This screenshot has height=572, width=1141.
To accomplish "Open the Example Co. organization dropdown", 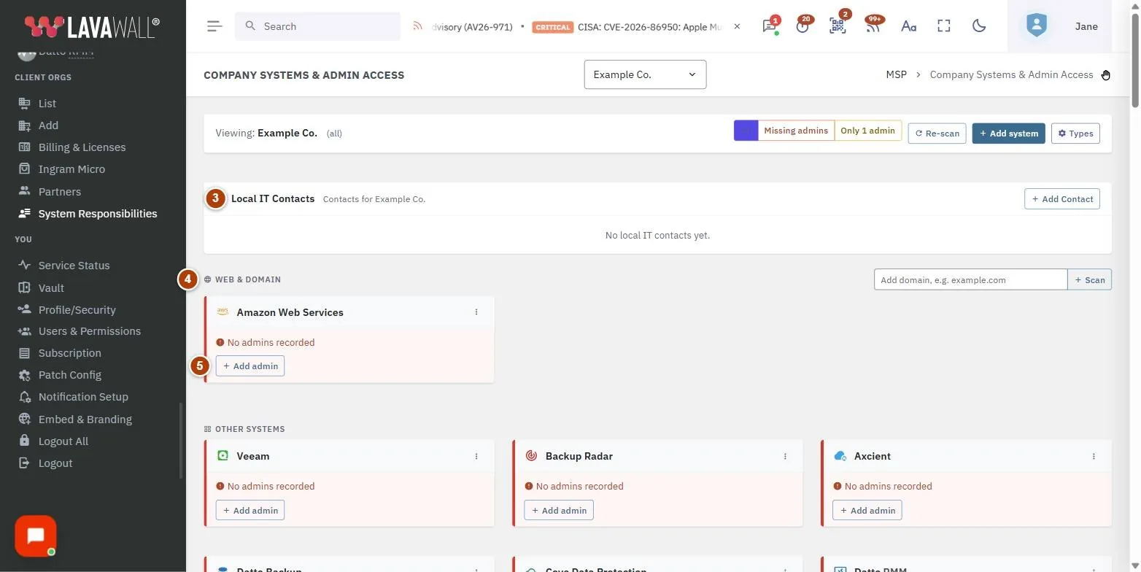I will click(645, 74).
